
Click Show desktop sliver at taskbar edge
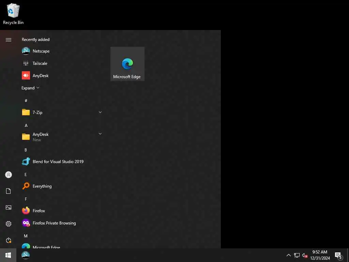(348, 255)
